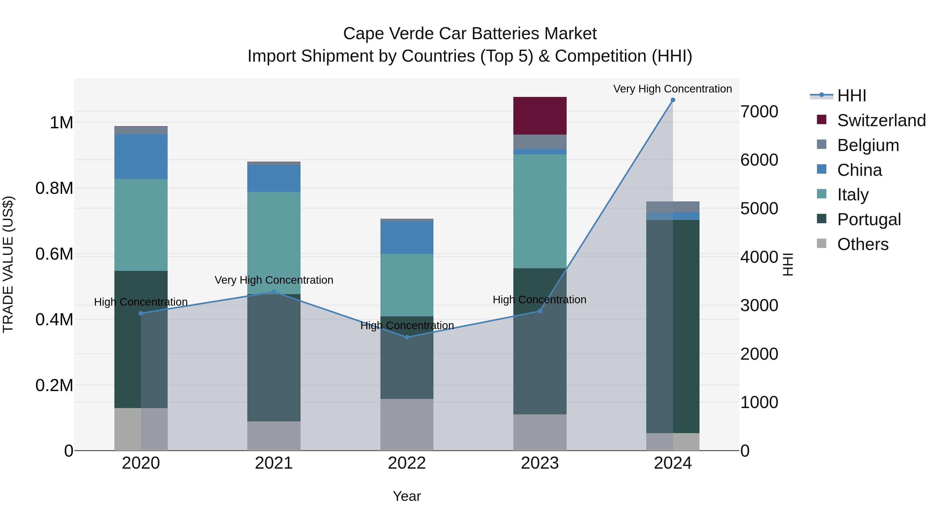The height and width of the screenshot is (529, 940).
Task: Select Belgium segment in 2023 bar
Action: (540, 142)
